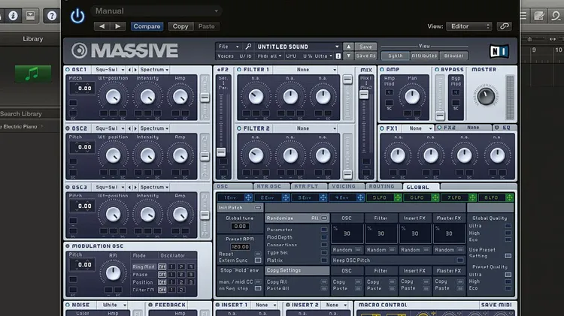Click the Compare button
The image size is (564, 316).
click(x=147, y=26)
